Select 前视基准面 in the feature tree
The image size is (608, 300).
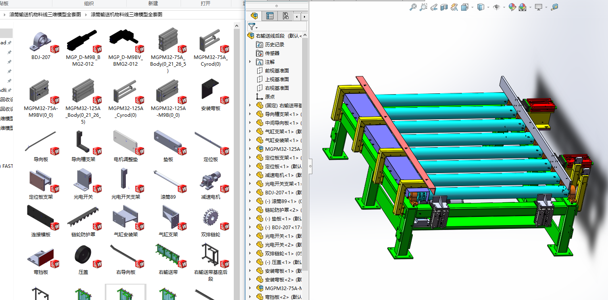pyautogui.click(x=277, y=70)
